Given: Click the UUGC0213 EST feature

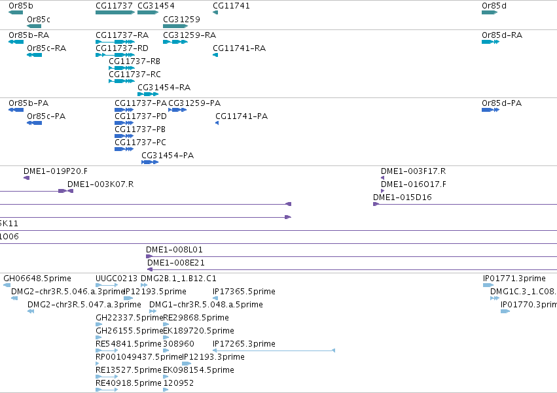Looking at the screenshot, I should click(107, 285).
